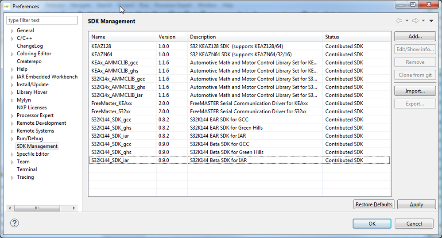This screenshot has height=238, width=442.
Task: Click the tree horizontal scrollbar thumb
Action: (37, 208)
